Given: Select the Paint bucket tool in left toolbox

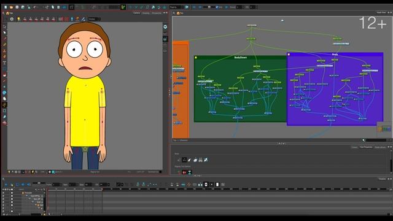Looking at the screenshot, I should [4, 75].
